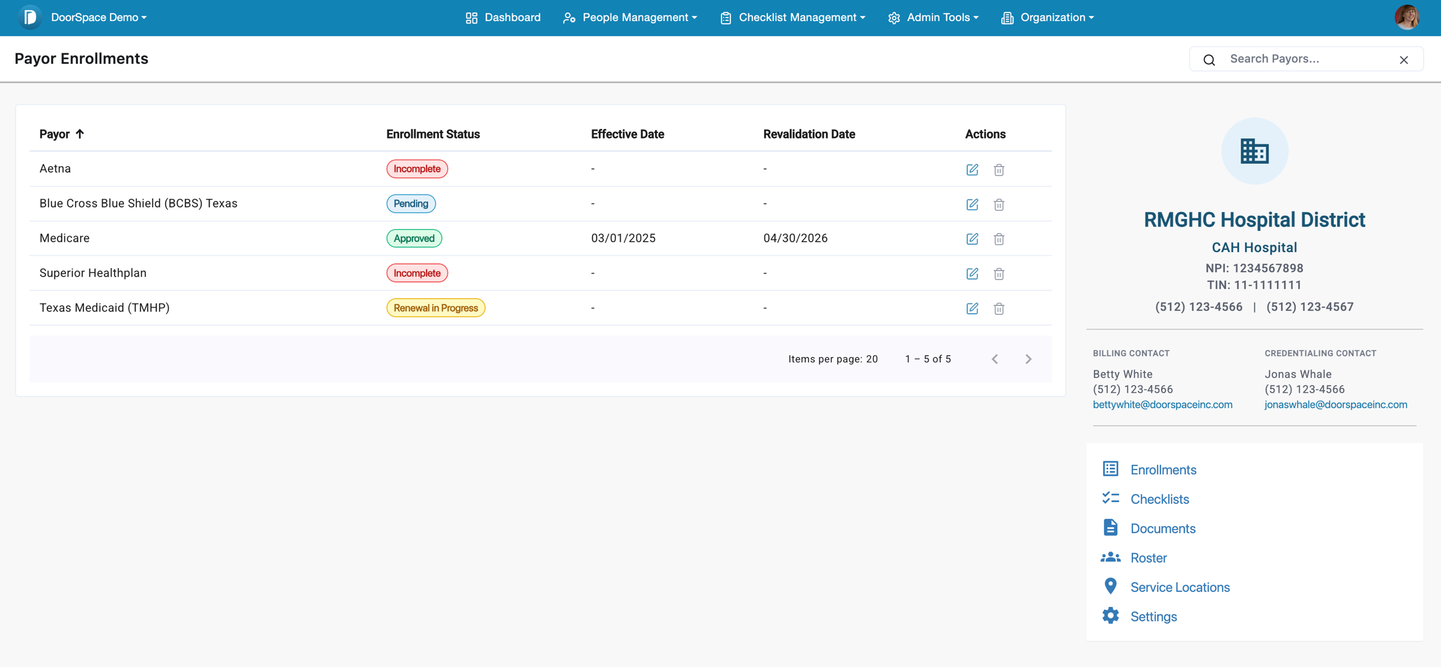Screen dimensions: 1441x667
Task: Click the search magnifier icon
Action: point(1209,59)
